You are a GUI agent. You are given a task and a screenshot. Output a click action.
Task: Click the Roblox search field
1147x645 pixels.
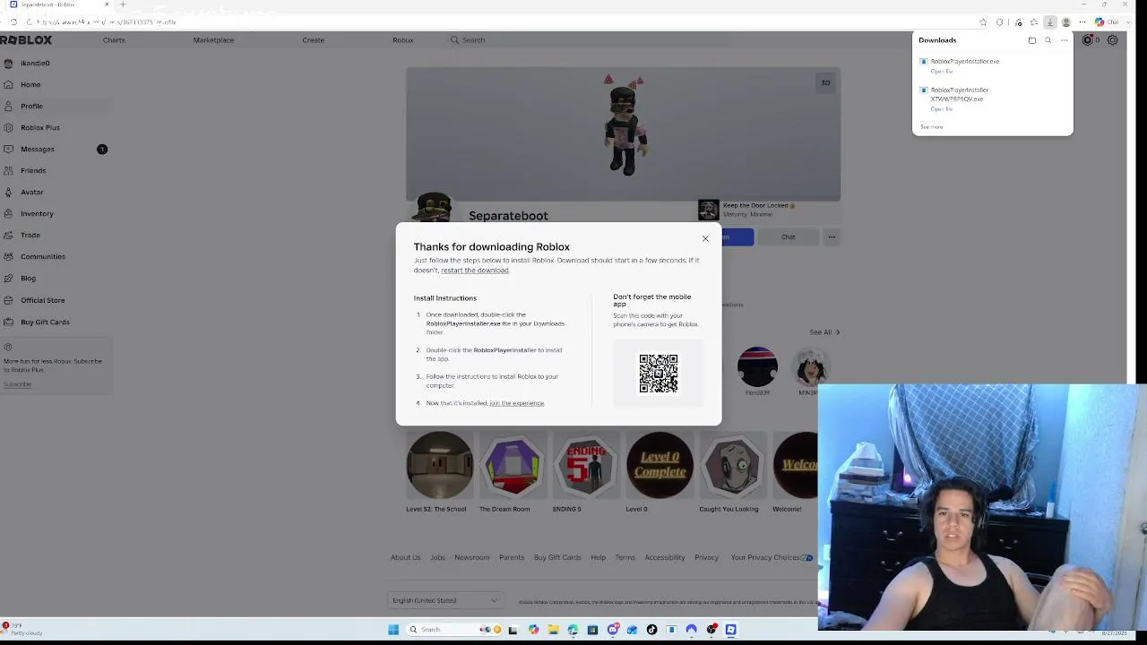click(590, 40)
